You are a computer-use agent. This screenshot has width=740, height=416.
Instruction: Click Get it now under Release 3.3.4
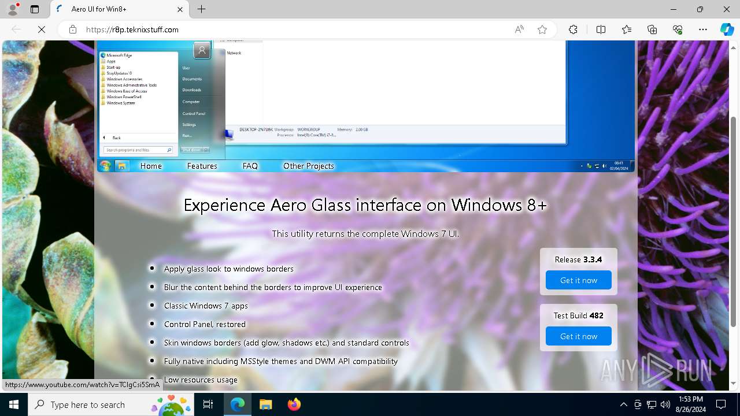579,280
